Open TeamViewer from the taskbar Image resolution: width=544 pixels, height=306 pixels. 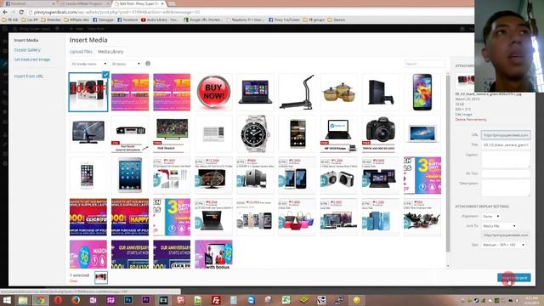pyautogui.click(x=251, y=300)
